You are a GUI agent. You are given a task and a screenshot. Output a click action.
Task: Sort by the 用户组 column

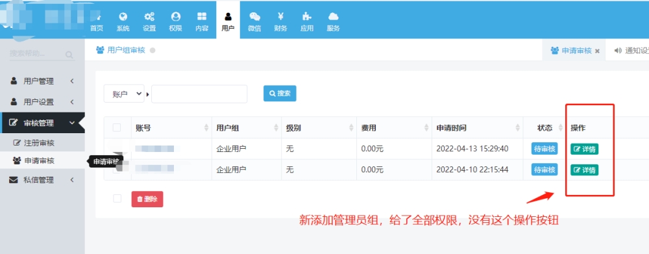coord(247,128)
